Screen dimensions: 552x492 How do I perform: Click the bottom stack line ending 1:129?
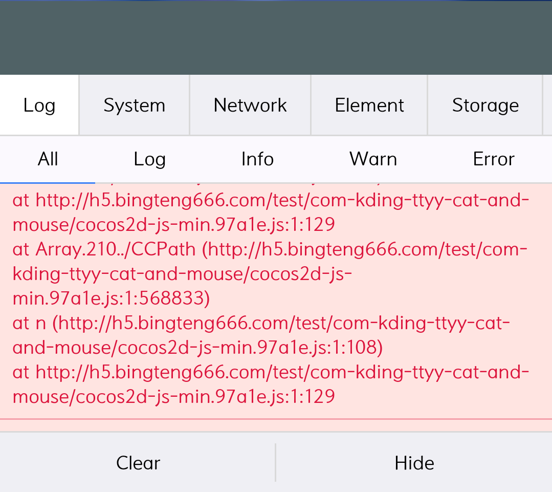tap(173, 396)
